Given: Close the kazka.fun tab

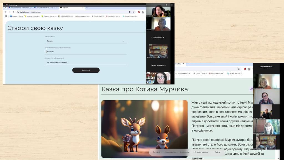Looking at the screenshot, I should pos(83,7).
